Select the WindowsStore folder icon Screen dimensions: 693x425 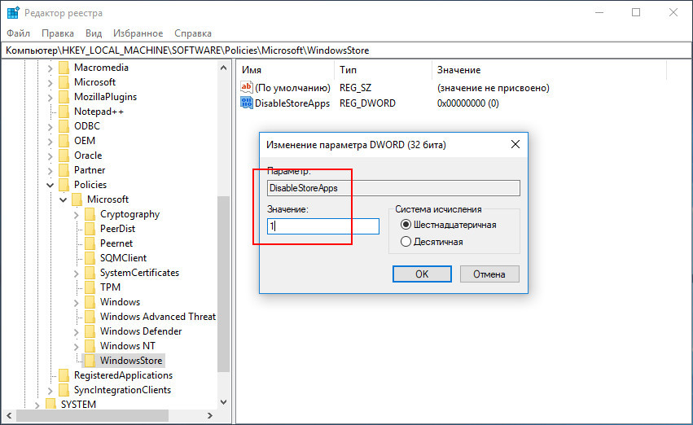pyautogui.click(x=90, y=361)
